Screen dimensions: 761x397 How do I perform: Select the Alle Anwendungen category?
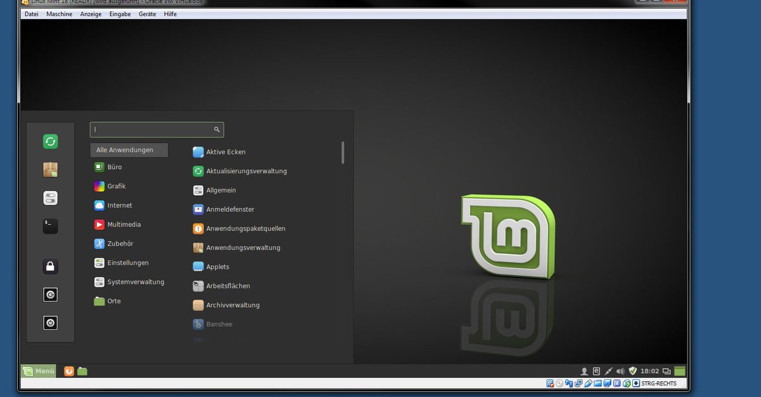click(129, 150)
